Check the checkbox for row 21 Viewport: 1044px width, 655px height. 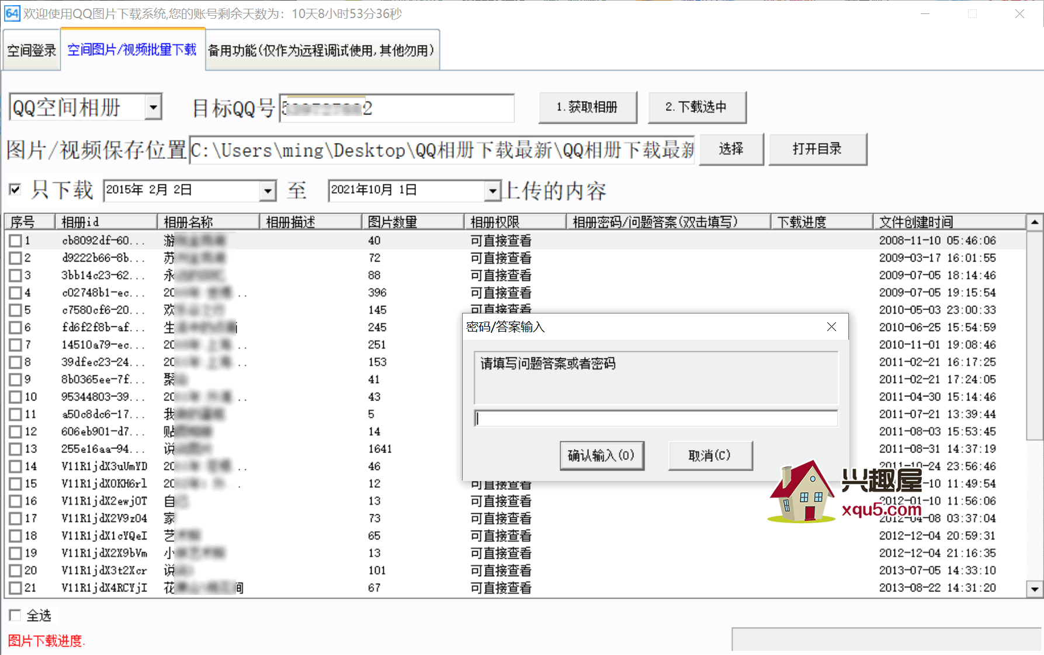[15, 588]
